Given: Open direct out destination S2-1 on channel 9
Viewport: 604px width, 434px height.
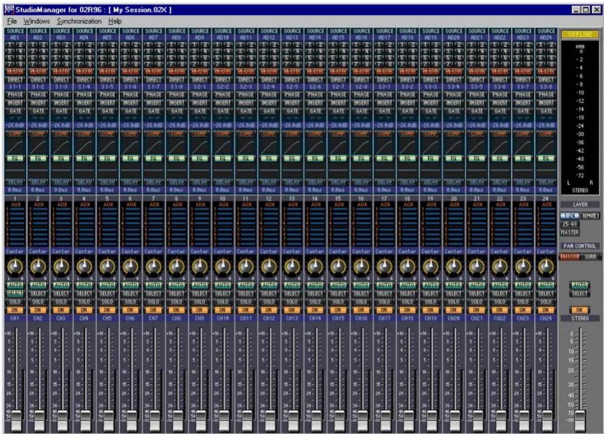Looking at the screenshot, I should click(200, 86).
